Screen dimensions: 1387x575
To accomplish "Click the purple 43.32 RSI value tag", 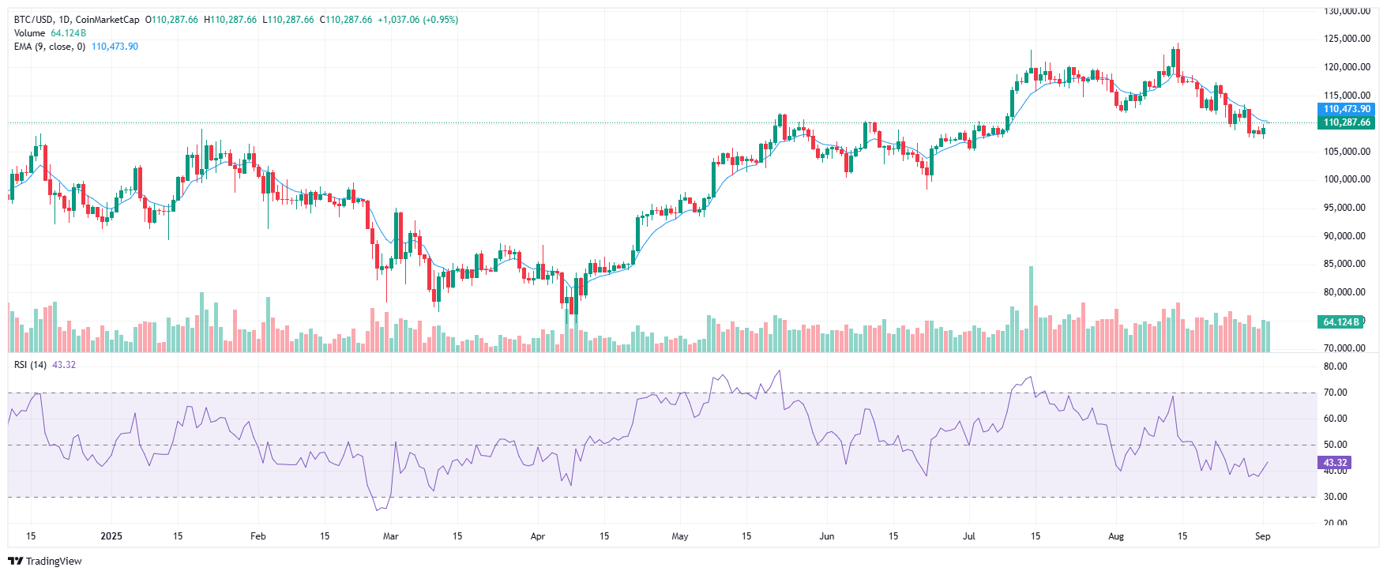I will [1335, 463].
